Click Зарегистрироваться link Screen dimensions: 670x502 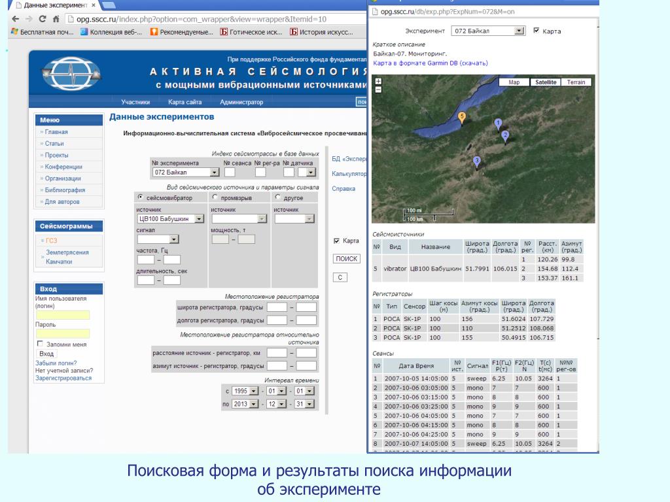point(63,378)
